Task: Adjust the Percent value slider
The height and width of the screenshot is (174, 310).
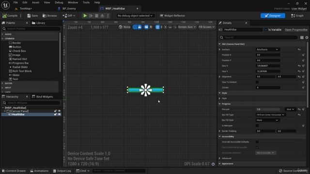Action: pos(268,109)
